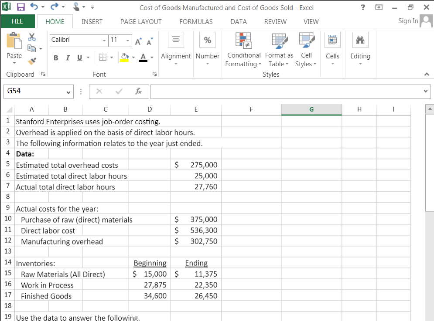
Task: Open the Alignment group icon
Action: coord(176,40)
